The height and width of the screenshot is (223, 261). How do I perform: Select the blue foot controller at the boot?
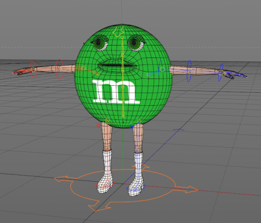coord(136,188)
